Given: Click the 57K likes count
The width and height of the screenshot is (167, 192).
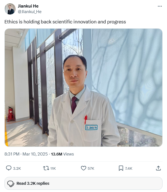Looking at the screenshot, I should coord(91,169).
